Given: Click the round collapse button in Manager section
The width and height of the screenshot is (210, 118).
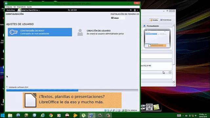Looking at the screenshot, I should 170,72.
